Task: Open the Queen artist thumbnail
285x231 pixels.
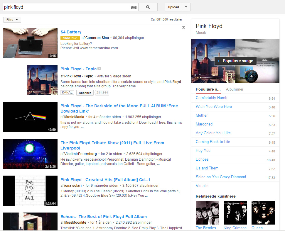Action: click(263, 213)
